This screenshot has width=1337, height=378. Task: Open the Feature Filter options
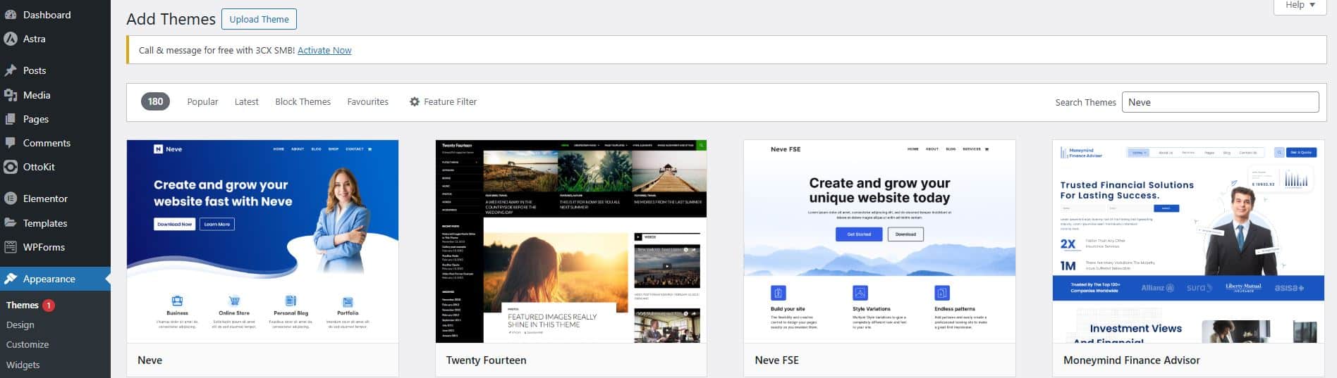tap(443, 102)
